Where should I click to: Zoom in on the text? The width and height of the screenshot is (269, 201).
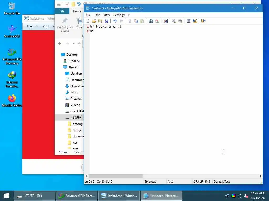point(174,21)
